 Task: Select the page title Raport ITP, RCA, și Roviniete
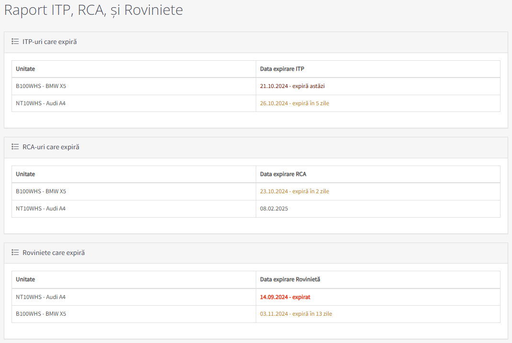pyautogui.click(x=93, y=10)
